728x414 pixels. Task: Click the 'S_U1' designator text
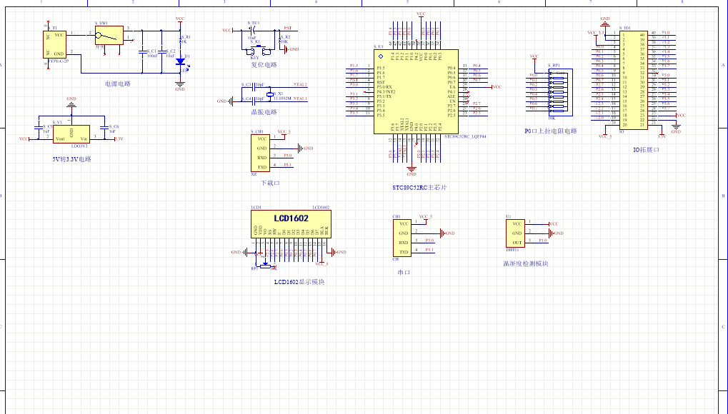(x=379, y=47)
